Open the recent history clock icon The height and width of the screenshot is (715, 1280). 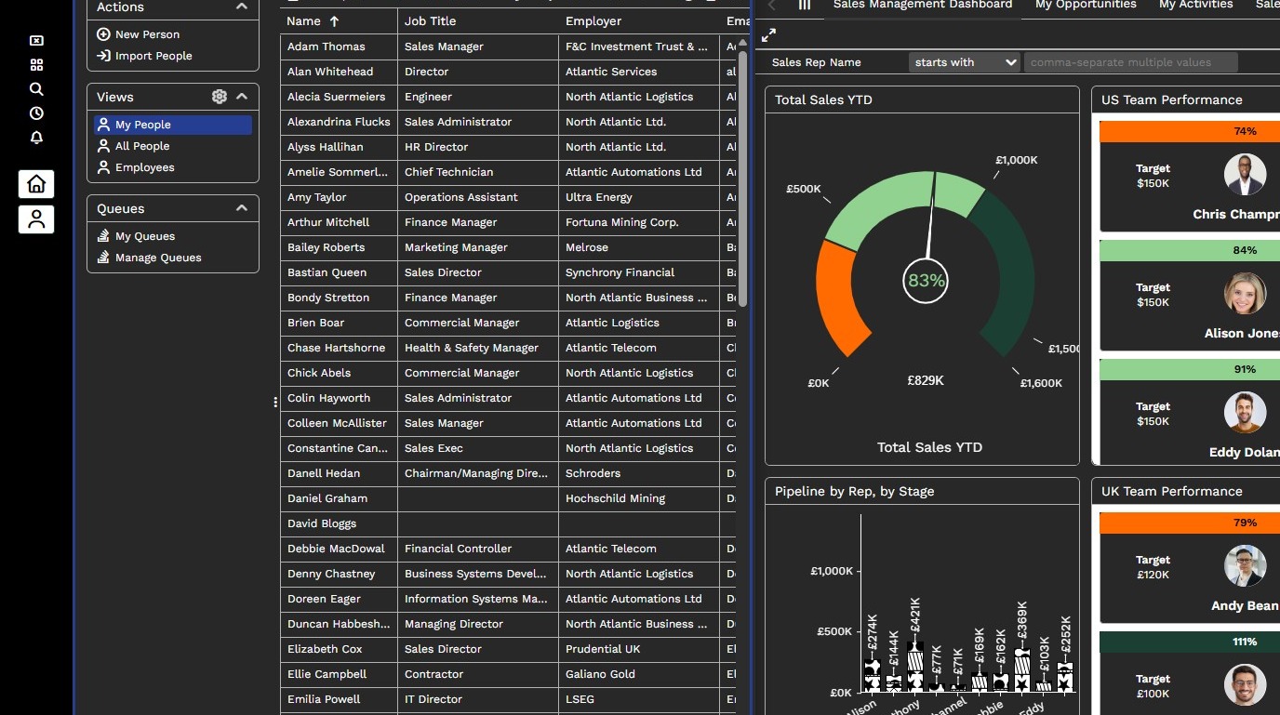tap(36, 113)
